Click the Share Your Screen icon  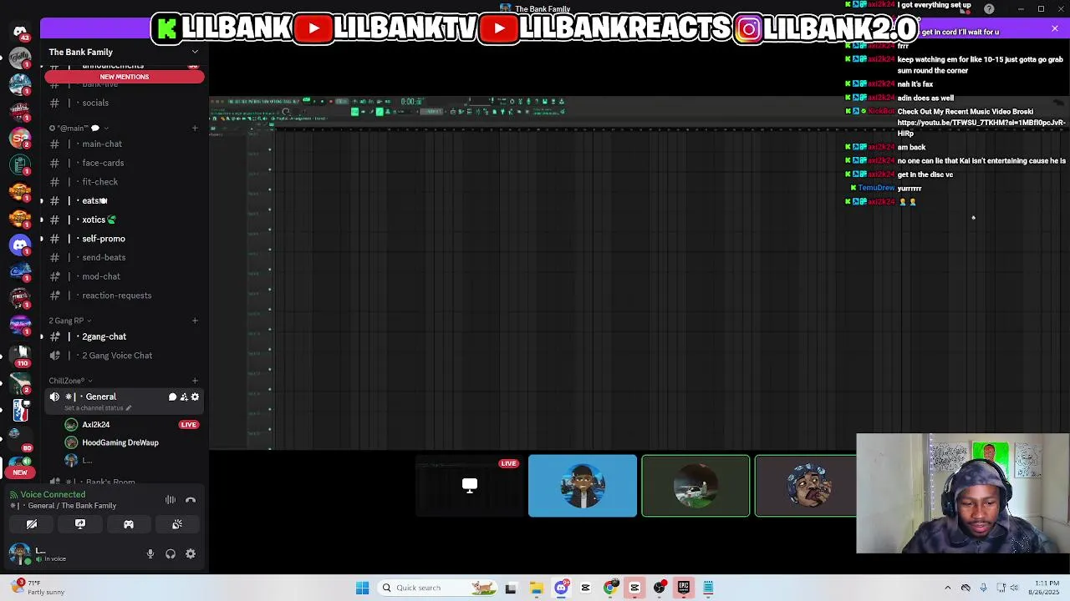[80, 524]
